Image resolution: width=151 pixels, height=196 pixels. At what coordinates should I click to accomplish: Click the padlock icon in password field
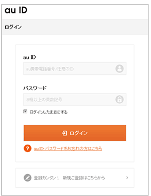119,99
